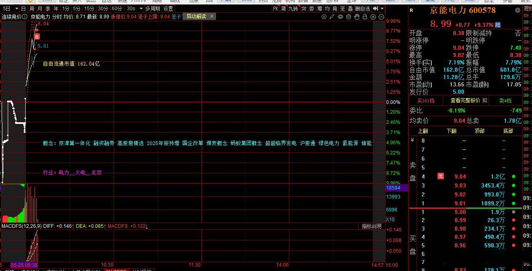Click 查看完整报价 to view full quotes
Viewport: 532px width, 271px height.
[466, 101]
